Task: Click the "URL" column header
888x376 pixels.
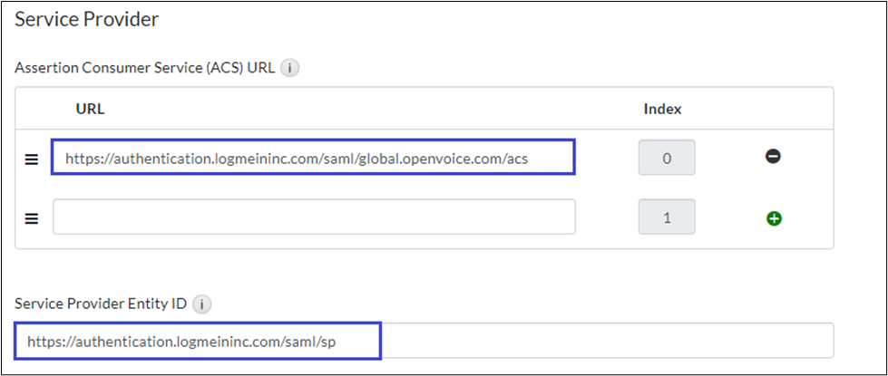Action: (x=90, y=109)
